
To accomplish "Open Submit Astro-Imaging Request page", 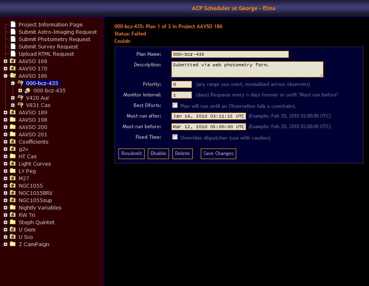I will 57,32.
